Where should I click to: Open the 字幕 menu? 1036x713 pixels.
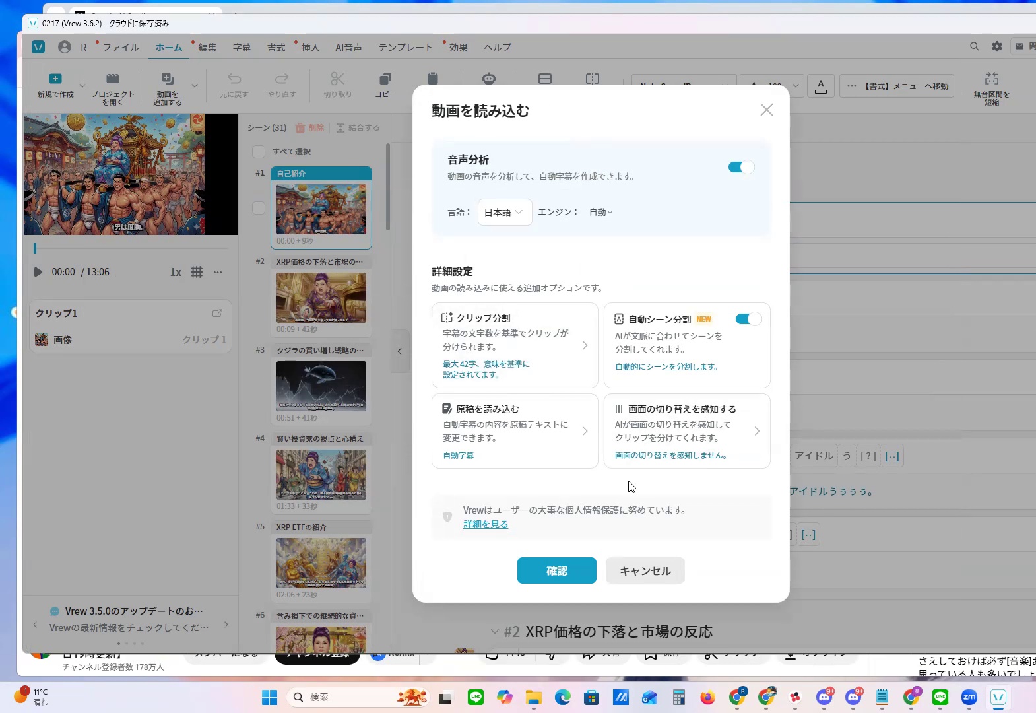(x=242, y=47)
